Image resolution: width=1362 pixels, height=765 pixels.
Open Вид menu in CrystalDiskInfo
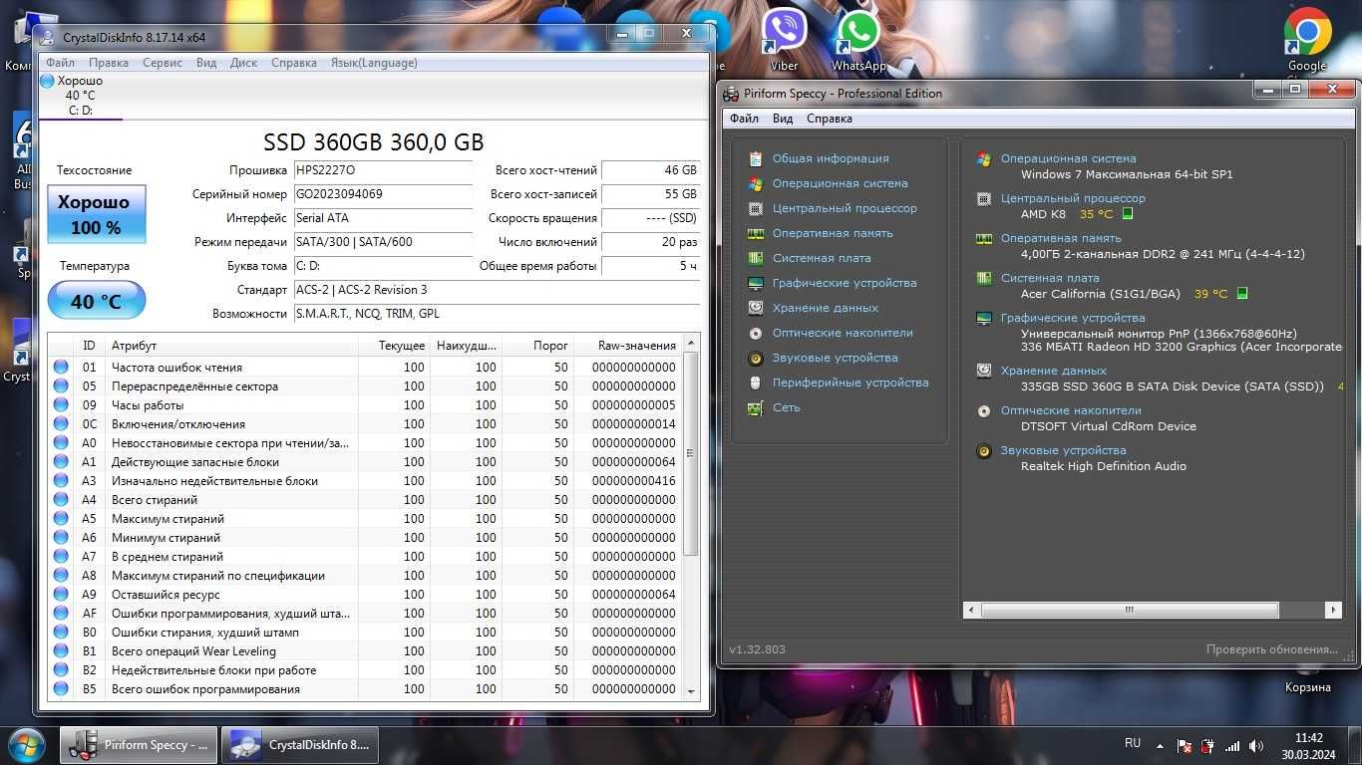[x=206, y=63]
